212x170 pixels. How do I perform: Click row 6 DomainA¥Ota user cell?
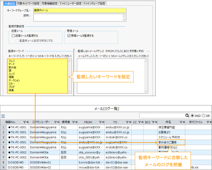coord(44,152)
